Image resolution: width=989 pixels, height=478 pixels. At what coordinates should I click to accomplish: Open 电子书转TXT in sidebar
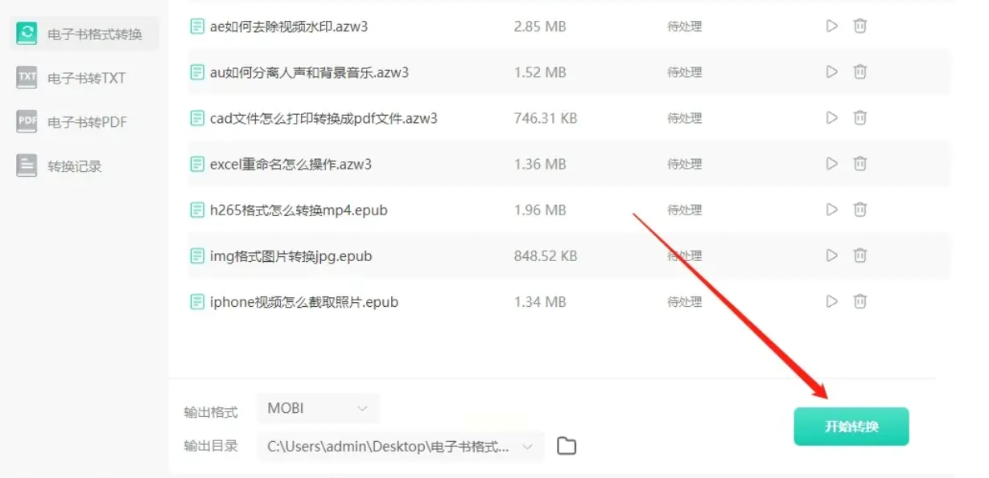(84, 78)
